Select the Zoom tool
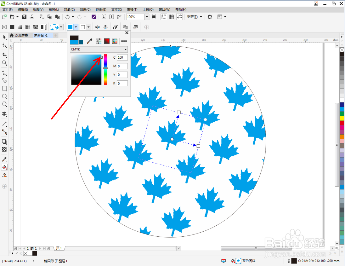 click(4, 63)
